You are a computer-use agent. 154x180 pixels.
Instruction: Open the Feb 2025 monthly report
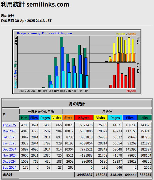[x=9, y=137]
